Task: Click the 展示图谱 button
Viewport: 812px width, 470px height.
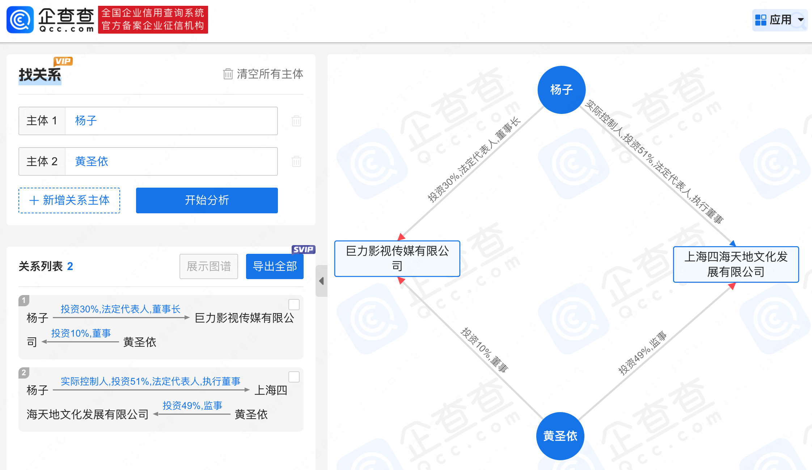Action: pos(209,266)
